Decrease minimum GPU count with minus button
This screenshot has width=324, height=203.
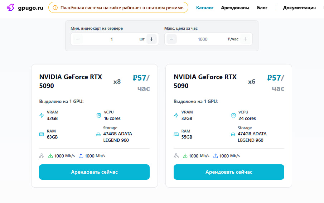[78, 39]
